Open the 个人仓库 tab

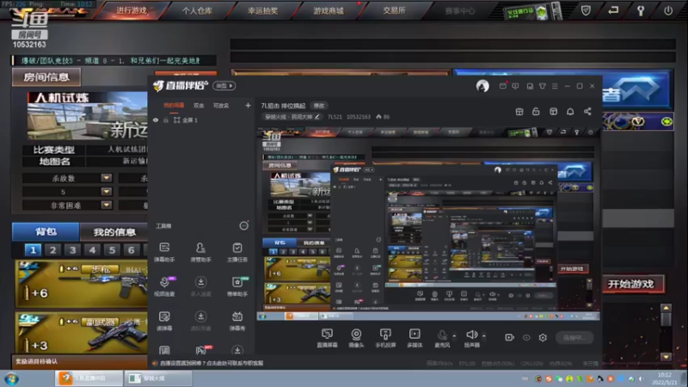point(197,10)
